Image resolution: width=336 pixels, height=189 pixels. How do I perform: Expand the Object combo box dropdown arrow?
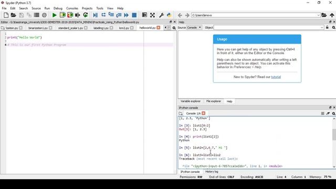pos(322,27)
